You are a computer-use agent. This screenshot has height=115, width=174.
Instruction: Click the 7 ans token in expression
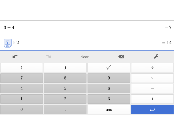pos(8,43)
